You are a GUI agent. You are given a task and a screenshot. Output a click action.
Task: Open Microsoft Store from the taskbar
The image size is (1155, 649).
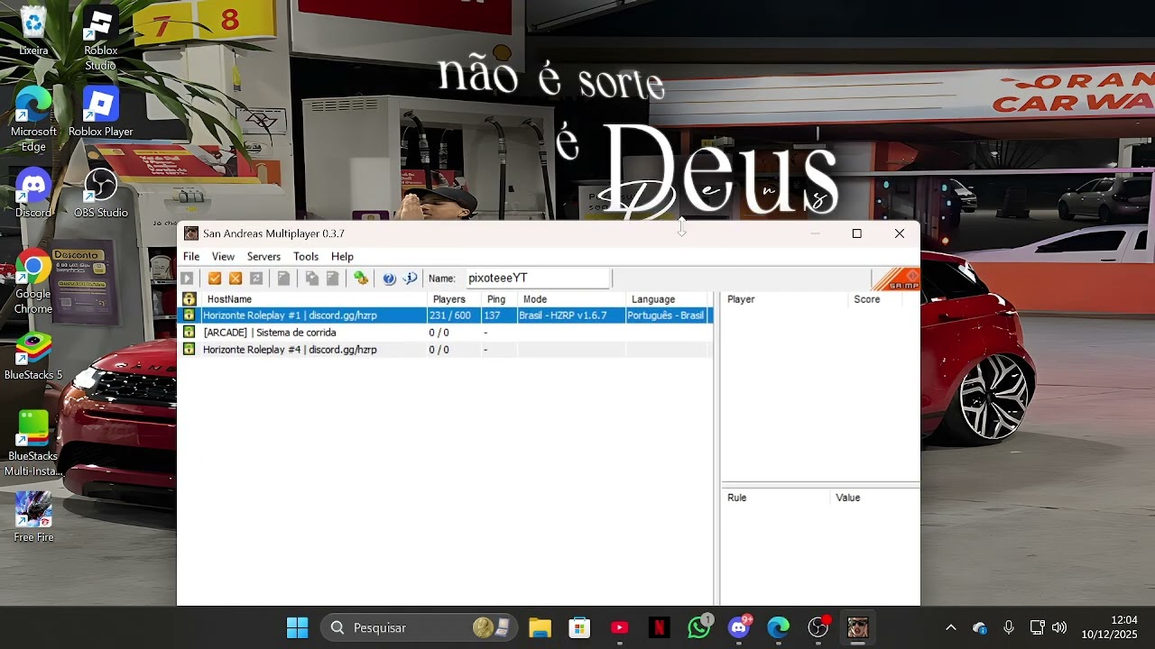pos(579,627)
